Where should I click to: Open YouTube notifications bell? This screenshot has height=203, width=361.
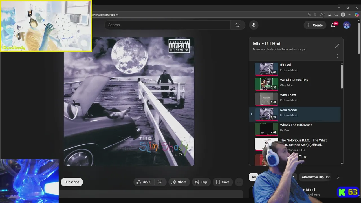[x=333, y=25]
